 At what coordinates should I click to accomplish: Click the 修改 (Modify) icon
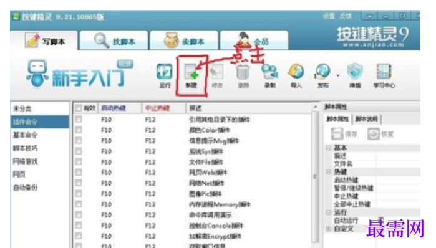pos(216,72)
